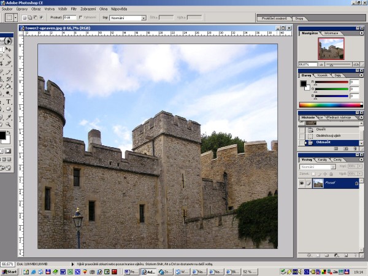Select the Move tool in toolbox
The width and height of the screenshot is (368, 276).
coord(7,49)
